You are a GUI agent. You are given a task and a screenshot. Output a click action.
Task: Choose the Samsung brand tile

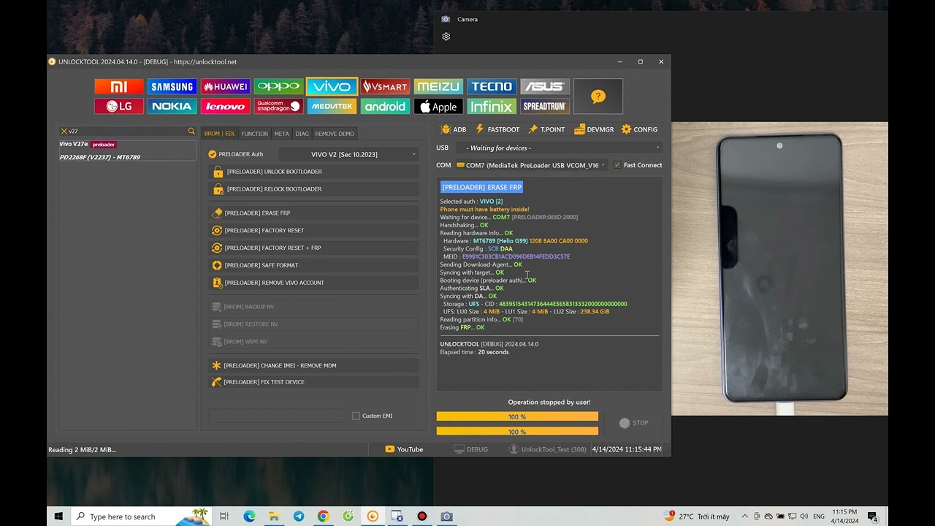172,87
